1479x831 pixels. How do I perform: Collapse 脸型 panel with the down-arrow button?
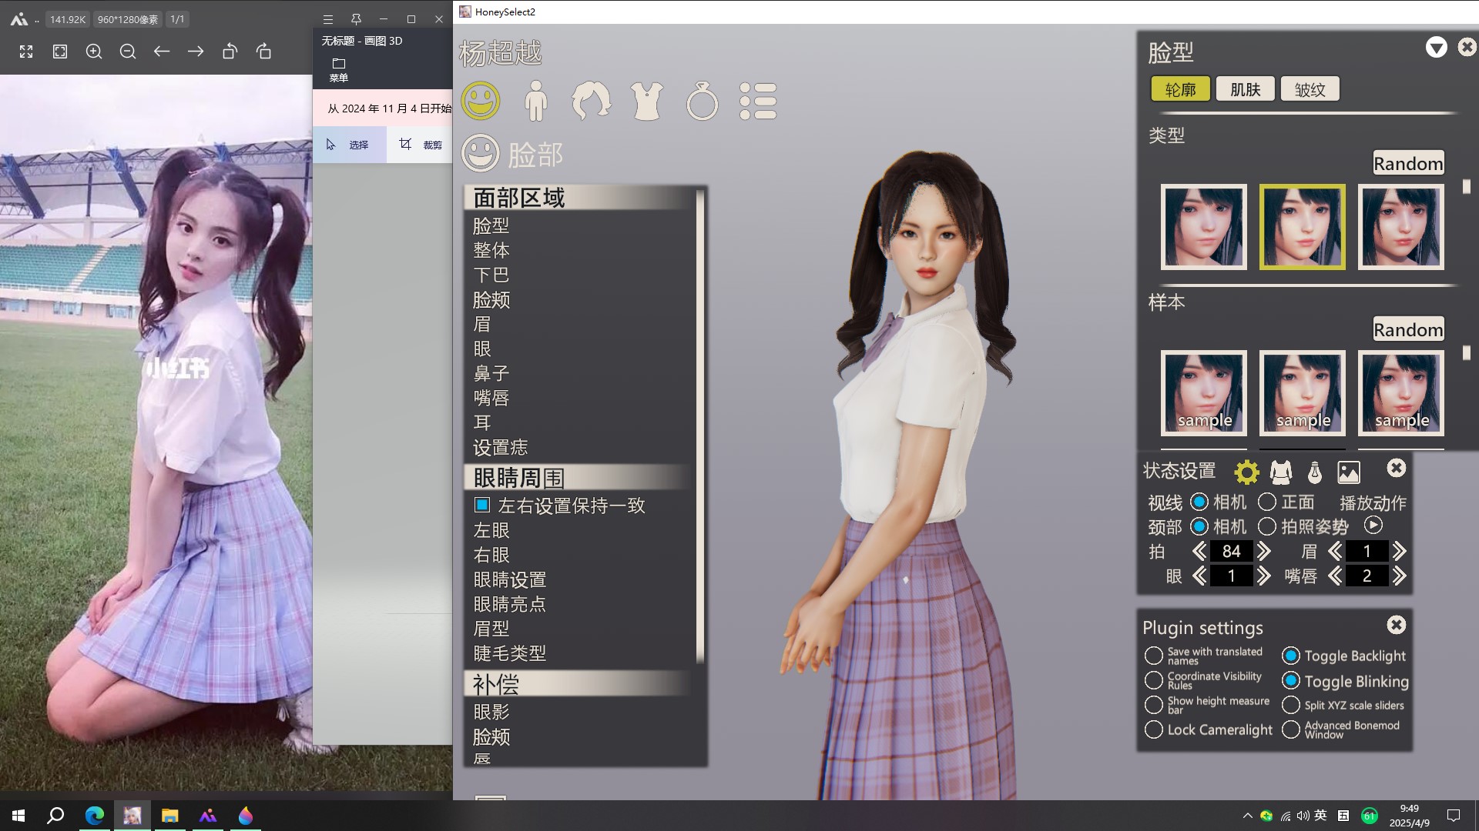click(x=1436, y=48)
